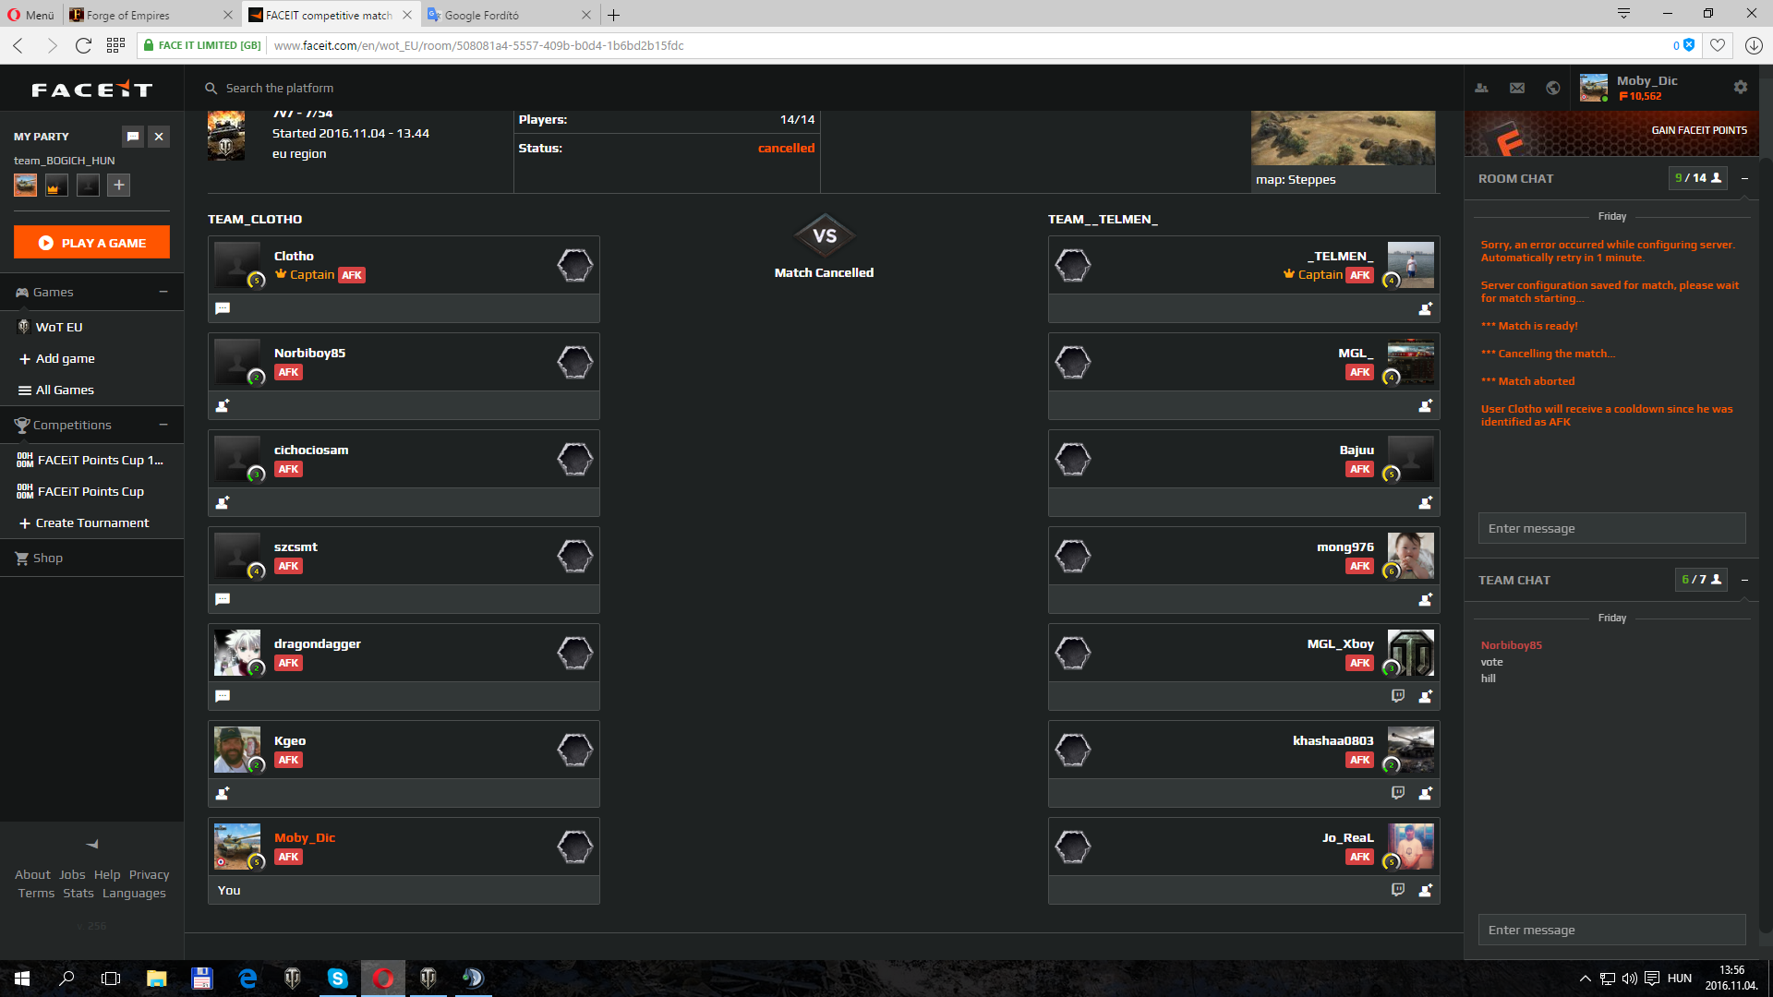Click dragondagger's avatar thumbnail
Viewport: 1773px width, 997px height.
pos(237,653)
